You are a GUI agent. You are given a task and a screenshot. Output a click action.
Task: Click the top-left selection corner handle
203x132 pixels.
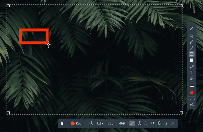pos(8,6)
